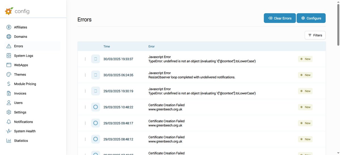Click the Domains globe icon

point(9,37)
